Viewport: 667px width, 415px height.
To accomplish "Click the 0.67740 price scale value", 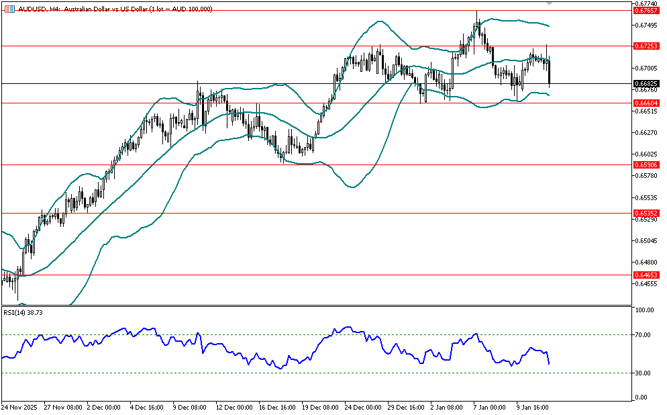I will click(x=644, y=3).
